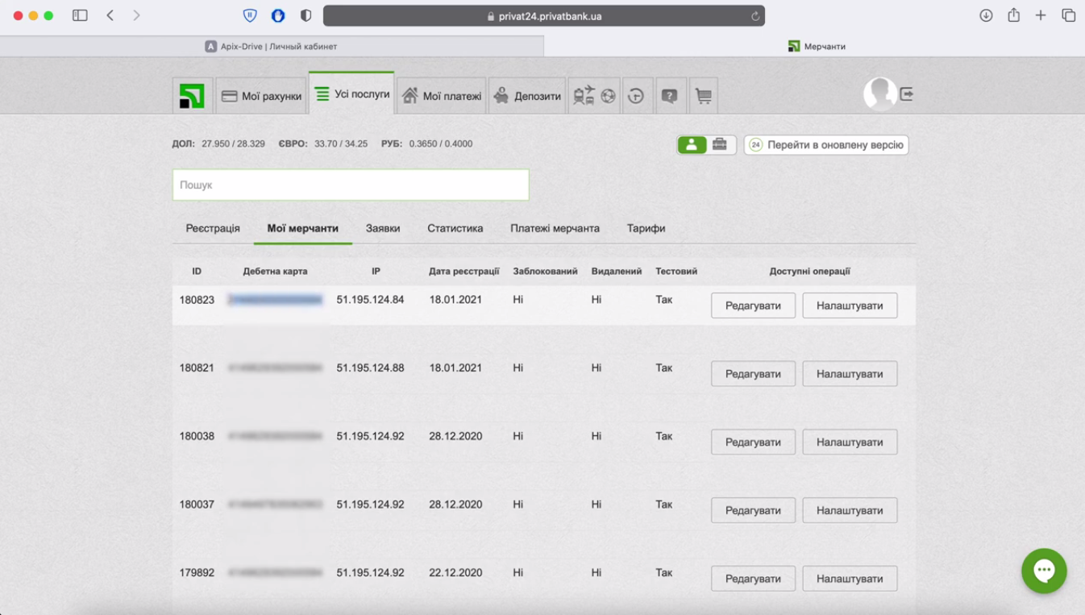Image resolution: width=1085 pixels, height=615 pixels.
Task: Open the help question mark icon
Action: click(669, 96)
